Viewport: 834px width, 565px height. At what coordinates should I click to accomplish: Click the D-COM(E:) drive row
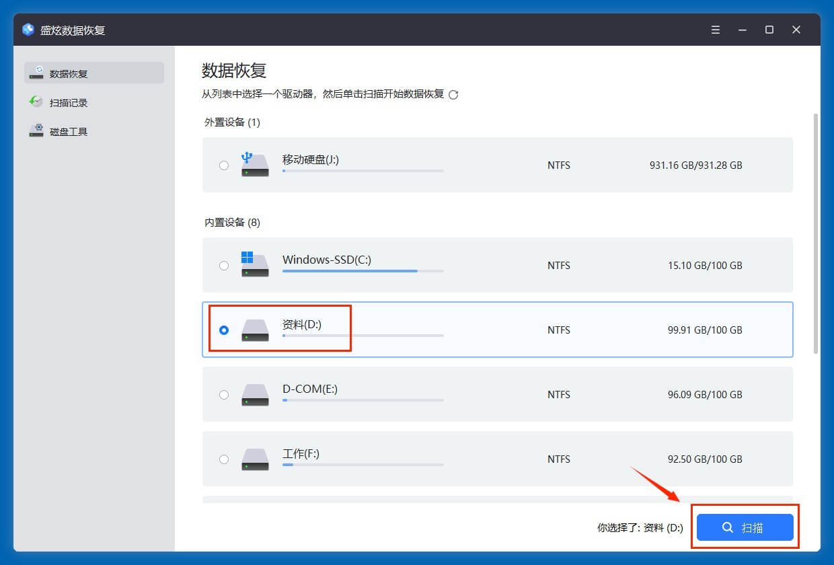tap(498, 395)
